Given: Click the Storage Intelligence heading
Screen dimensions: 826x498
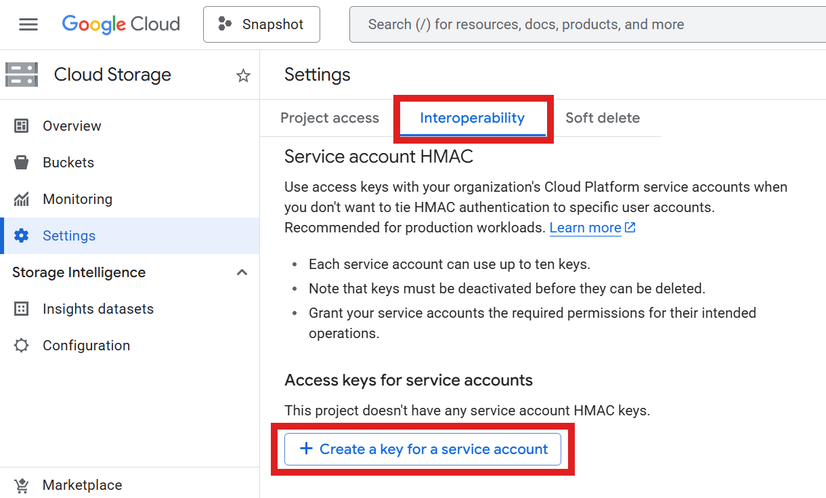Looking at the screenshot, I should click(79, 272).
